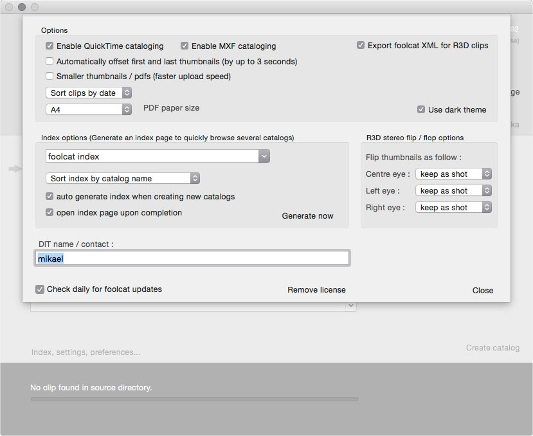Click the 'R3D stereo flip / flop options' heading

[x=415, y=138]
